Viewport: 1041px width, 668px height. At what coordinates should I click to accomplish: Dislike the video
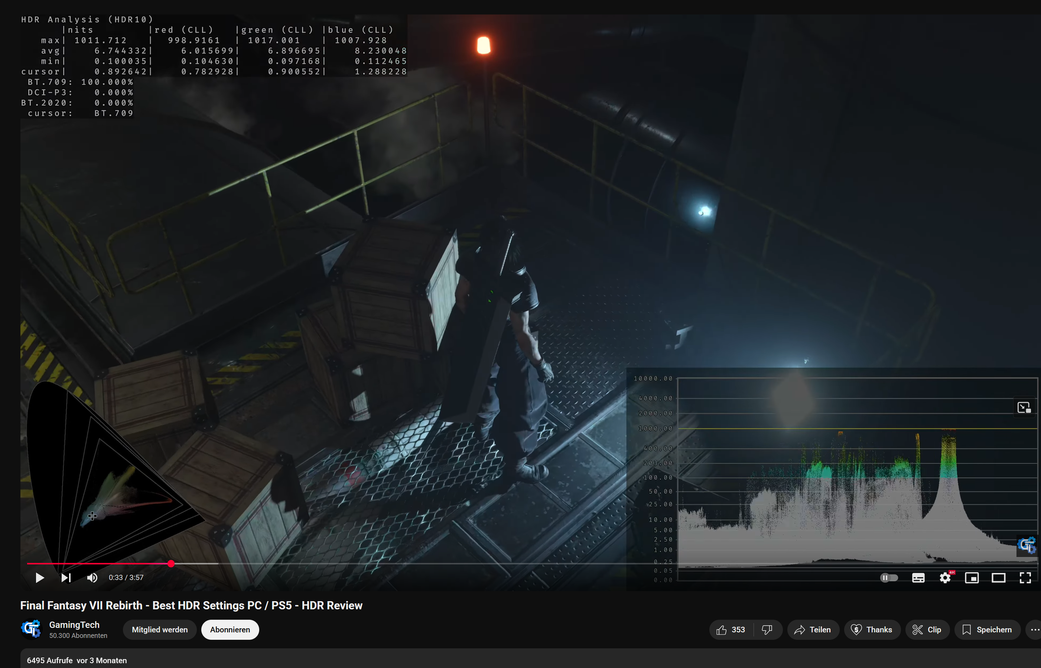click(x=767, y=629)
